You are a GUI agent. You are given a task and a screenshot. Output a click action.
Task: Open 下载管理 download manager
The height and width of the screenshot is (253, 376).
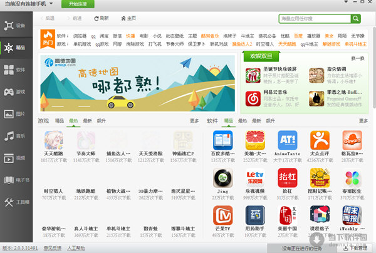click(355, 248)
